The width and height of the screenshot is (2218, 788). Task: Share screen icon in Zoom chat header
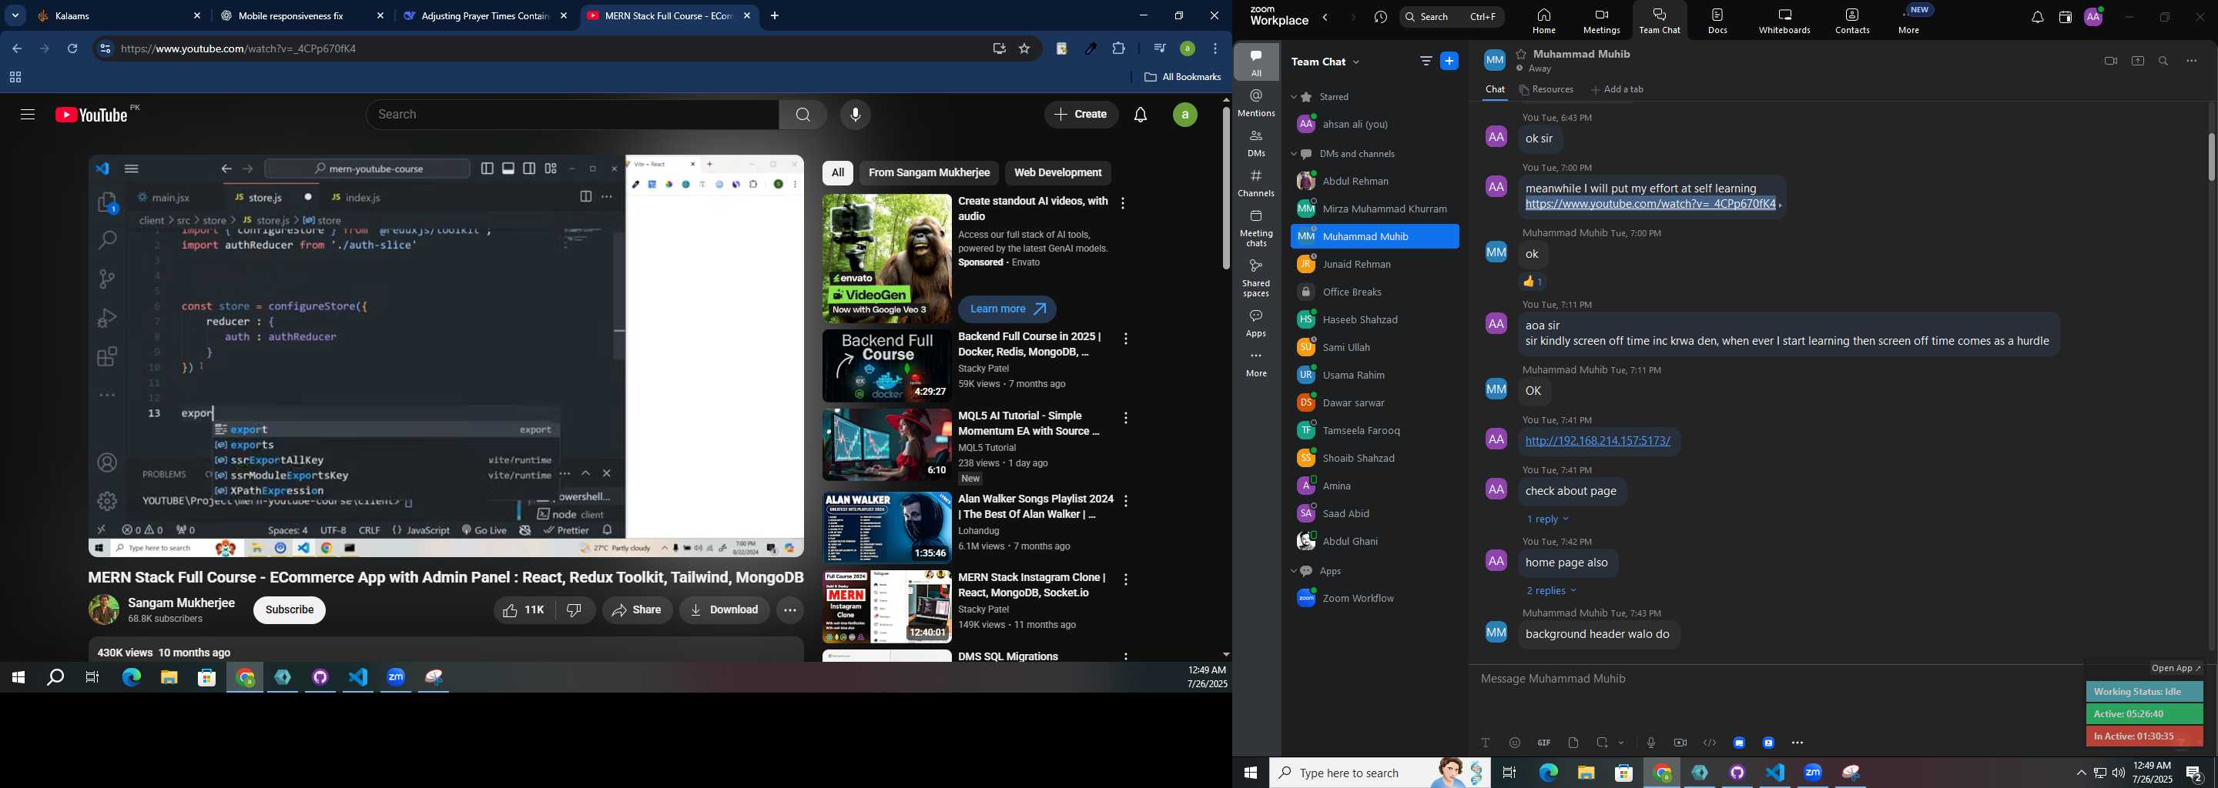2138,61
